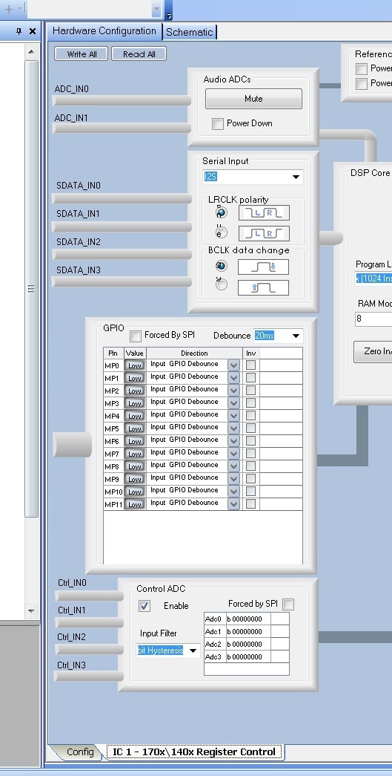Viewport: 392px width, 776px height.
Task: Check first Reference Power checkbox
Action: [x=362, y=69]
